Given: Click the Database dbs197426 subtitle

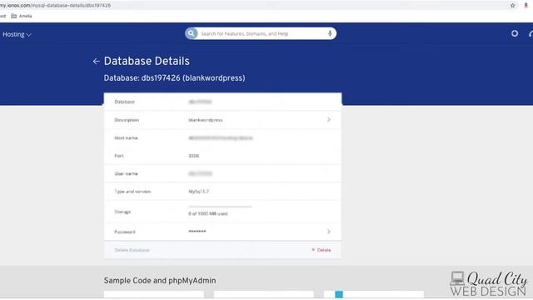Looking at the screenshot, I should tap(174, 77).
